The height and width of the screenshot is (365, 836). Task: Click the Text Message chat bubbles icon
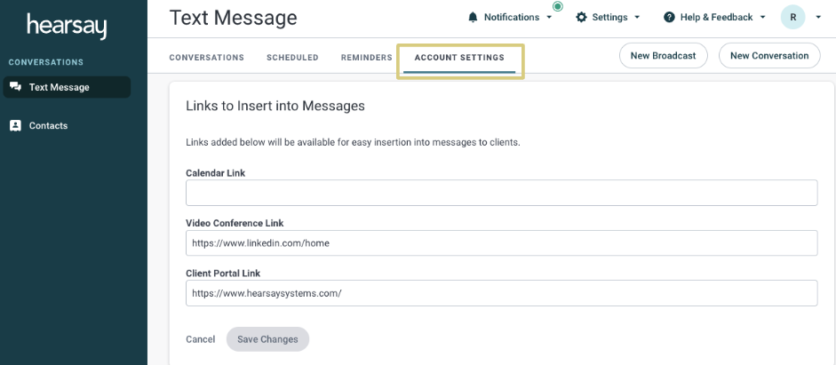click(x=15, y=87)
